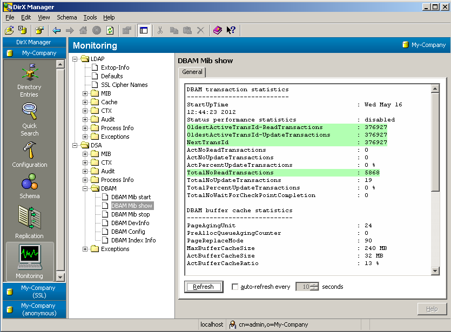Screen dimensions: 451x332
Task: Click the green refresh page toolbar icon
Action: tap(110, 30)
